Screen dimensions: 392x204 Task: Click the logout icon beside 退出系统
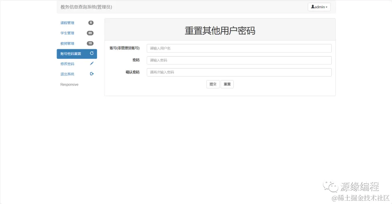tap(92, 74)
